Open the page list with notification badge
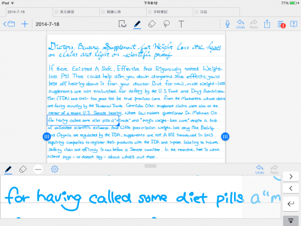Screen dimensions: 301x226 281,24
